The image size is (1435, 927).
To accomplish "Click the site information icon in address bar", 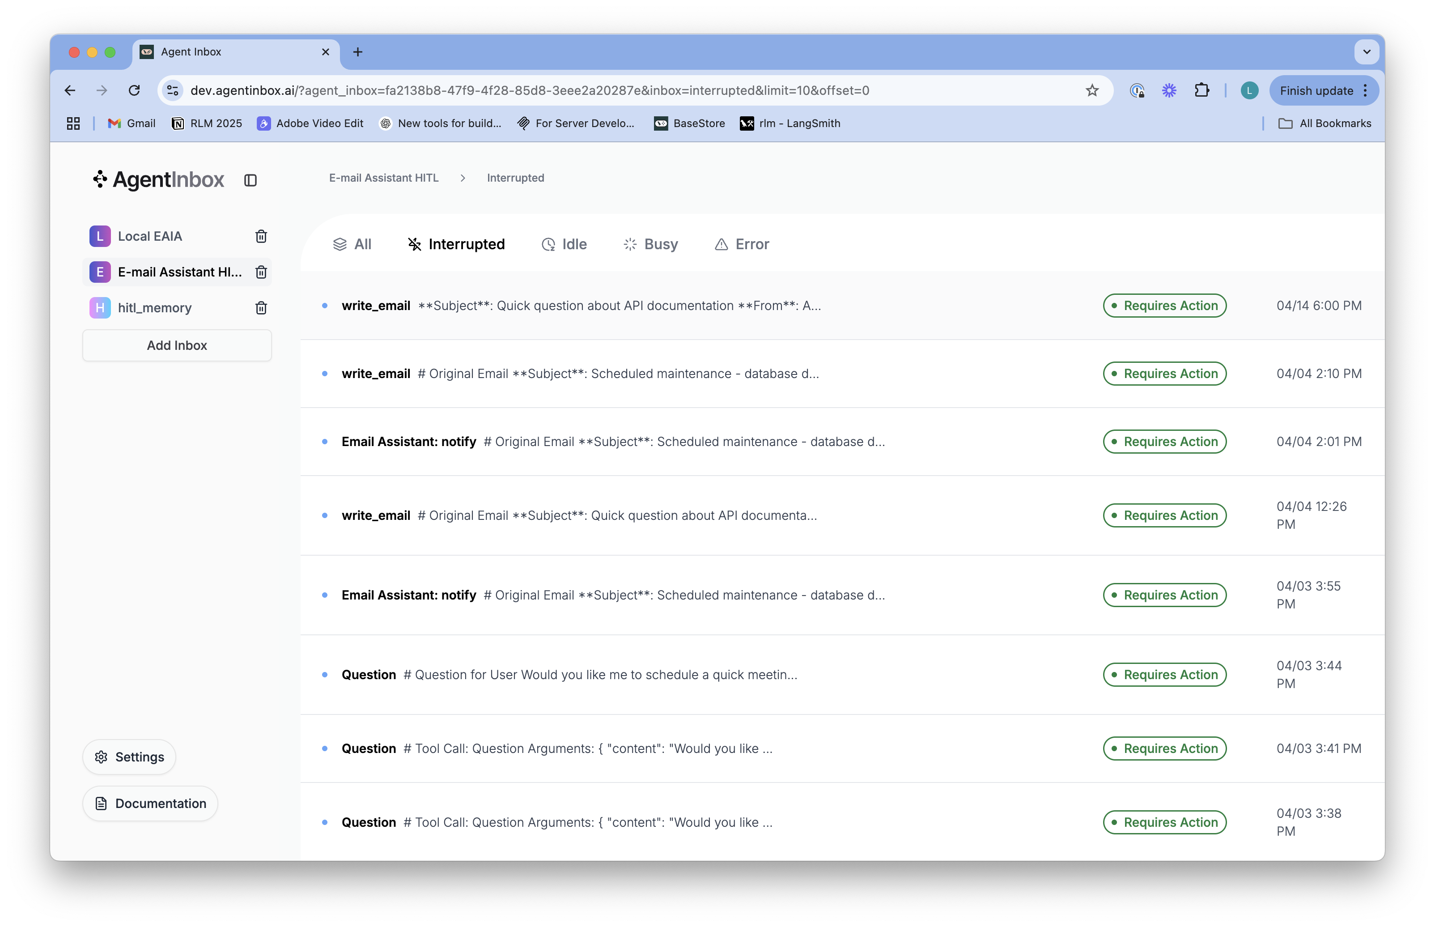I will 172,90.
